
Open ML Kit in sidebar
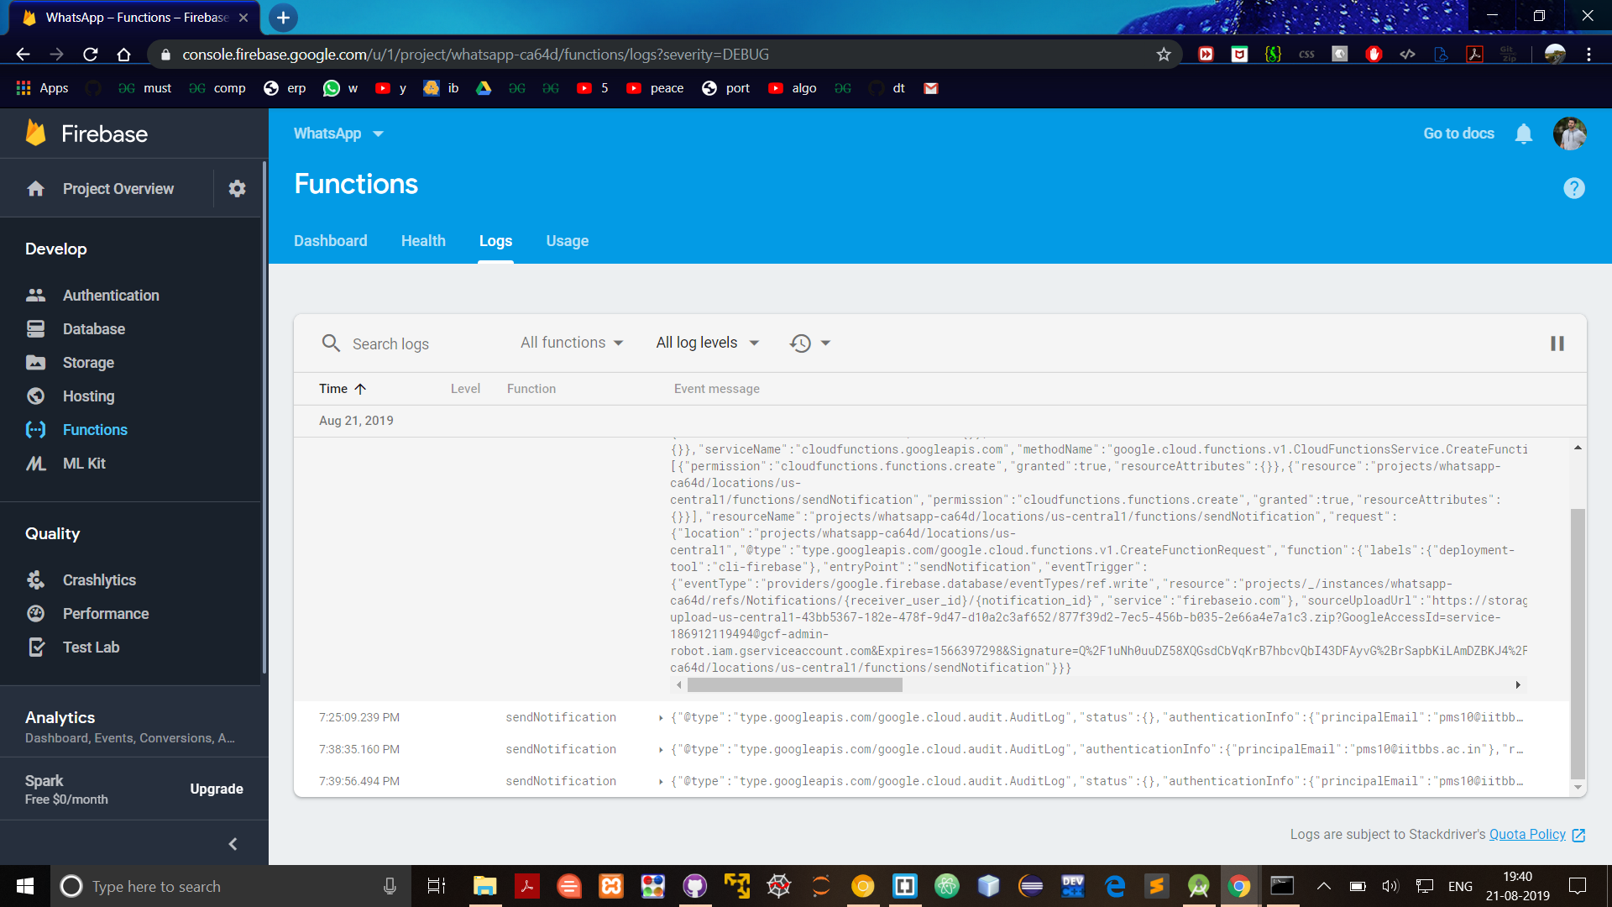[x=84, y=464]
